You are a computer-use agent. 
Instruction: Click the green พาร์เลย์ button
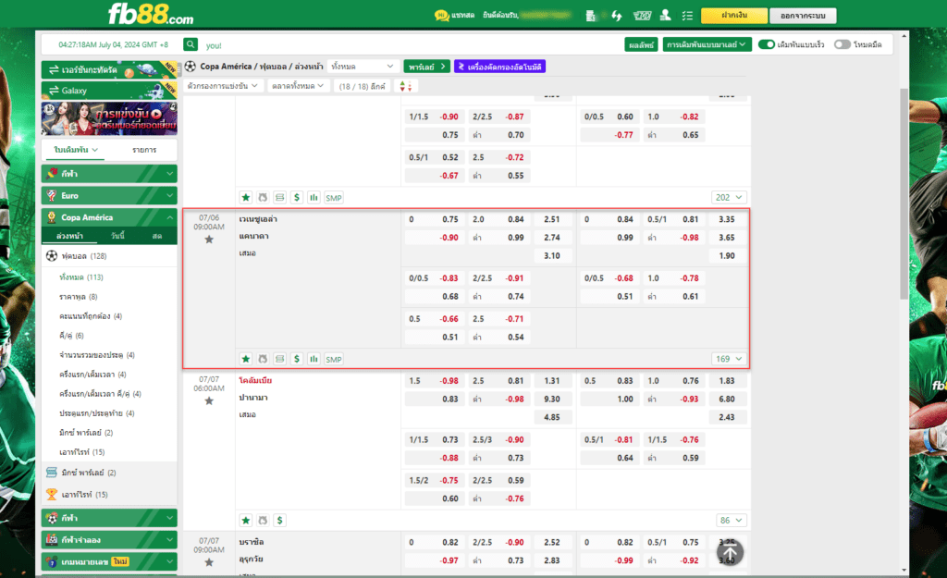click(426, 67)
